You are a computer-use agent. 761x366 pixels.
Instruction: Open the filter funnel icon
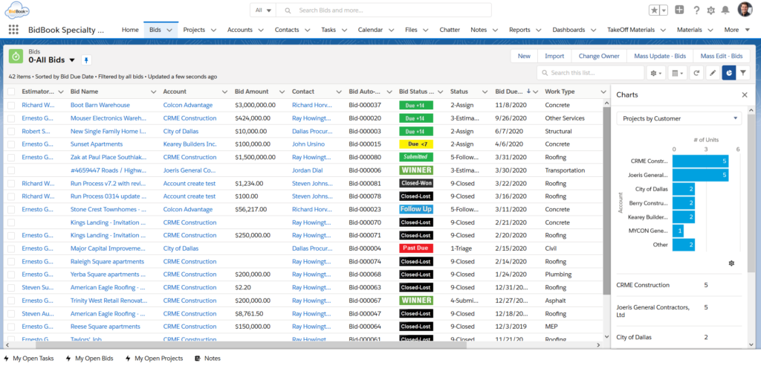(x=743, y=73)
